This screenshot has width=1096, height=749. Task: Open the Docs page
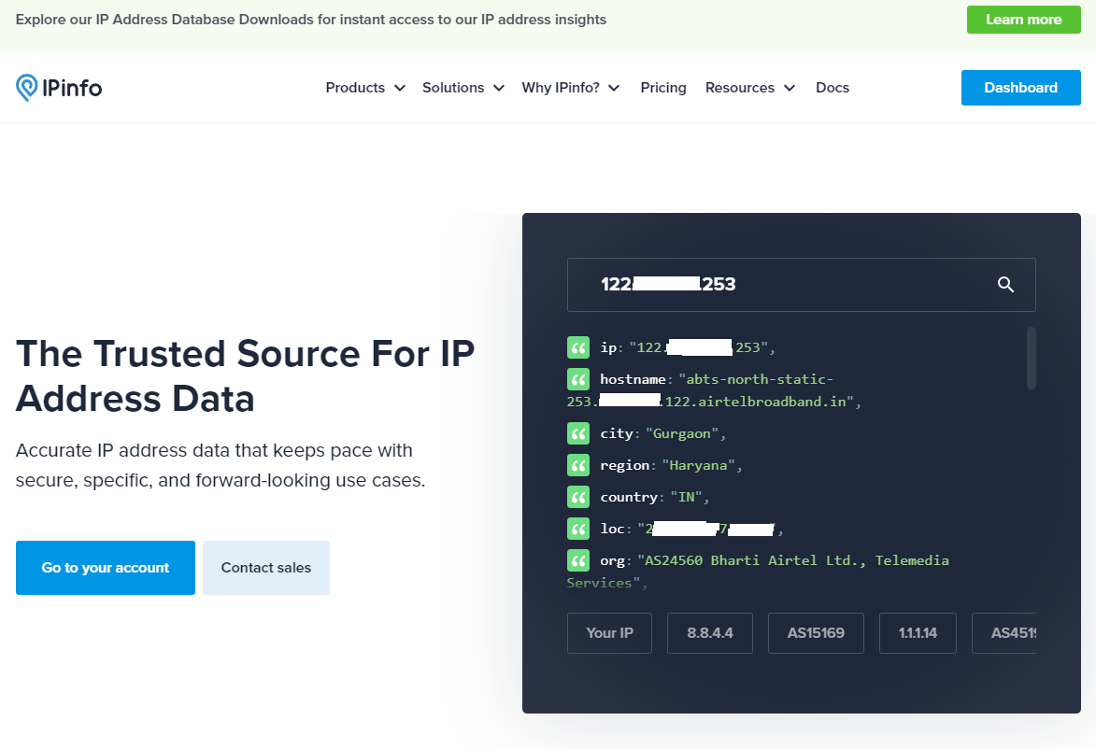[833, 88]
